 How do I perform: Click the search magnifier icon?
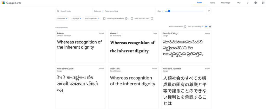[58, 11]
